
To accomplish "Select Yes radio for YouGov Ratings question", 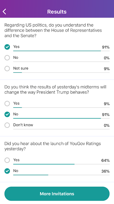I will [x=7, y=160].
